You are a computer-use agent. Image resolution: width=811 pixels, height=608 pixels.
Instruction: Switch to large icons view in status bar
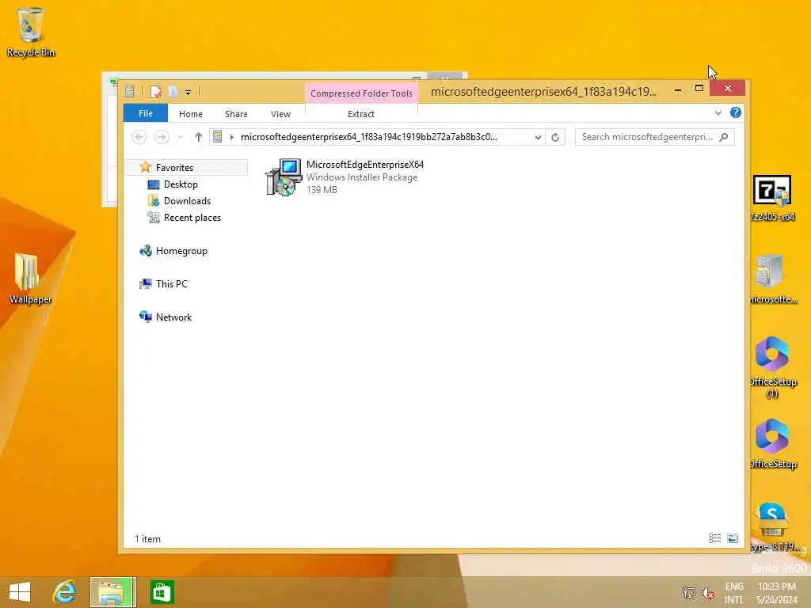click(733, 538)
